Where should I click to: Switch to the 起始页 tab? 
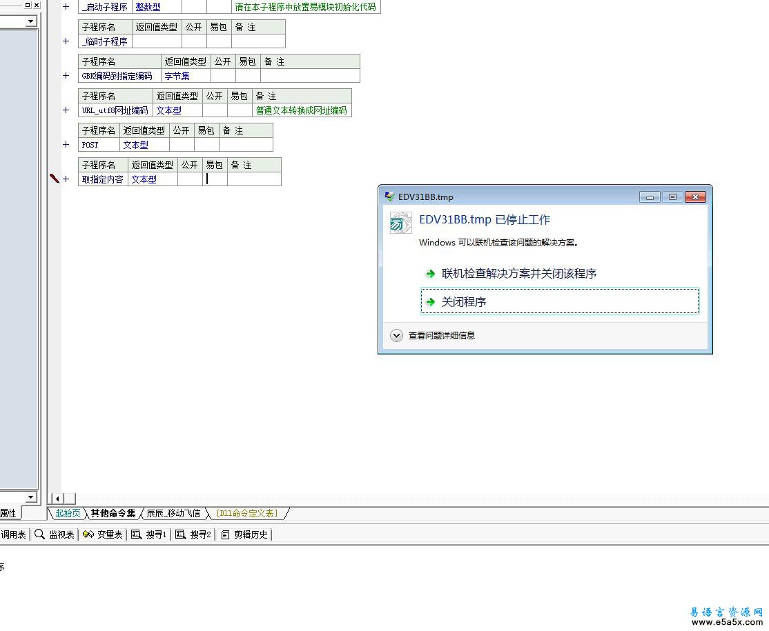[68, 514]
